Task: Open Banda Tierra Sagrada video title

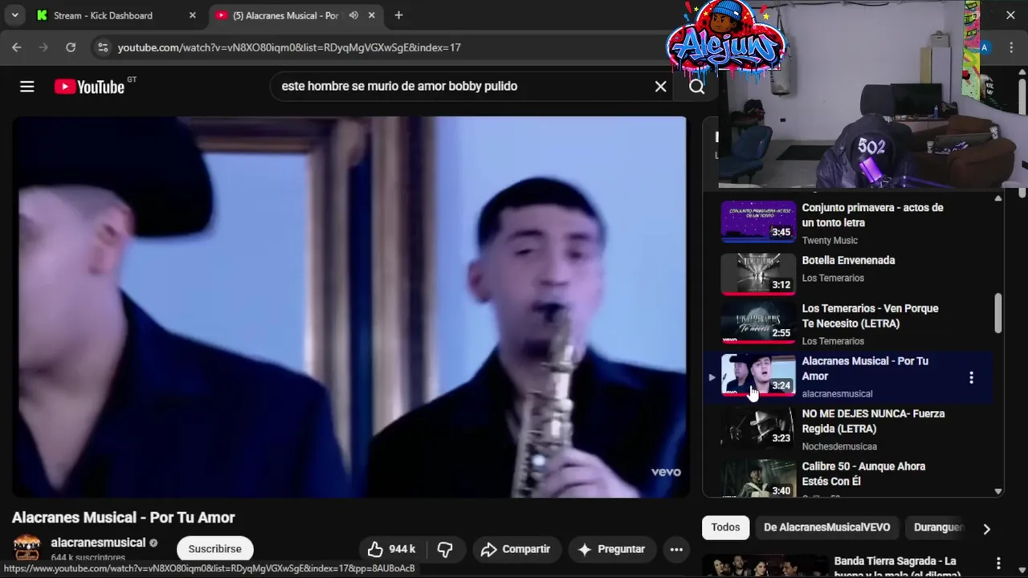Action: click(x=897, y=568)
